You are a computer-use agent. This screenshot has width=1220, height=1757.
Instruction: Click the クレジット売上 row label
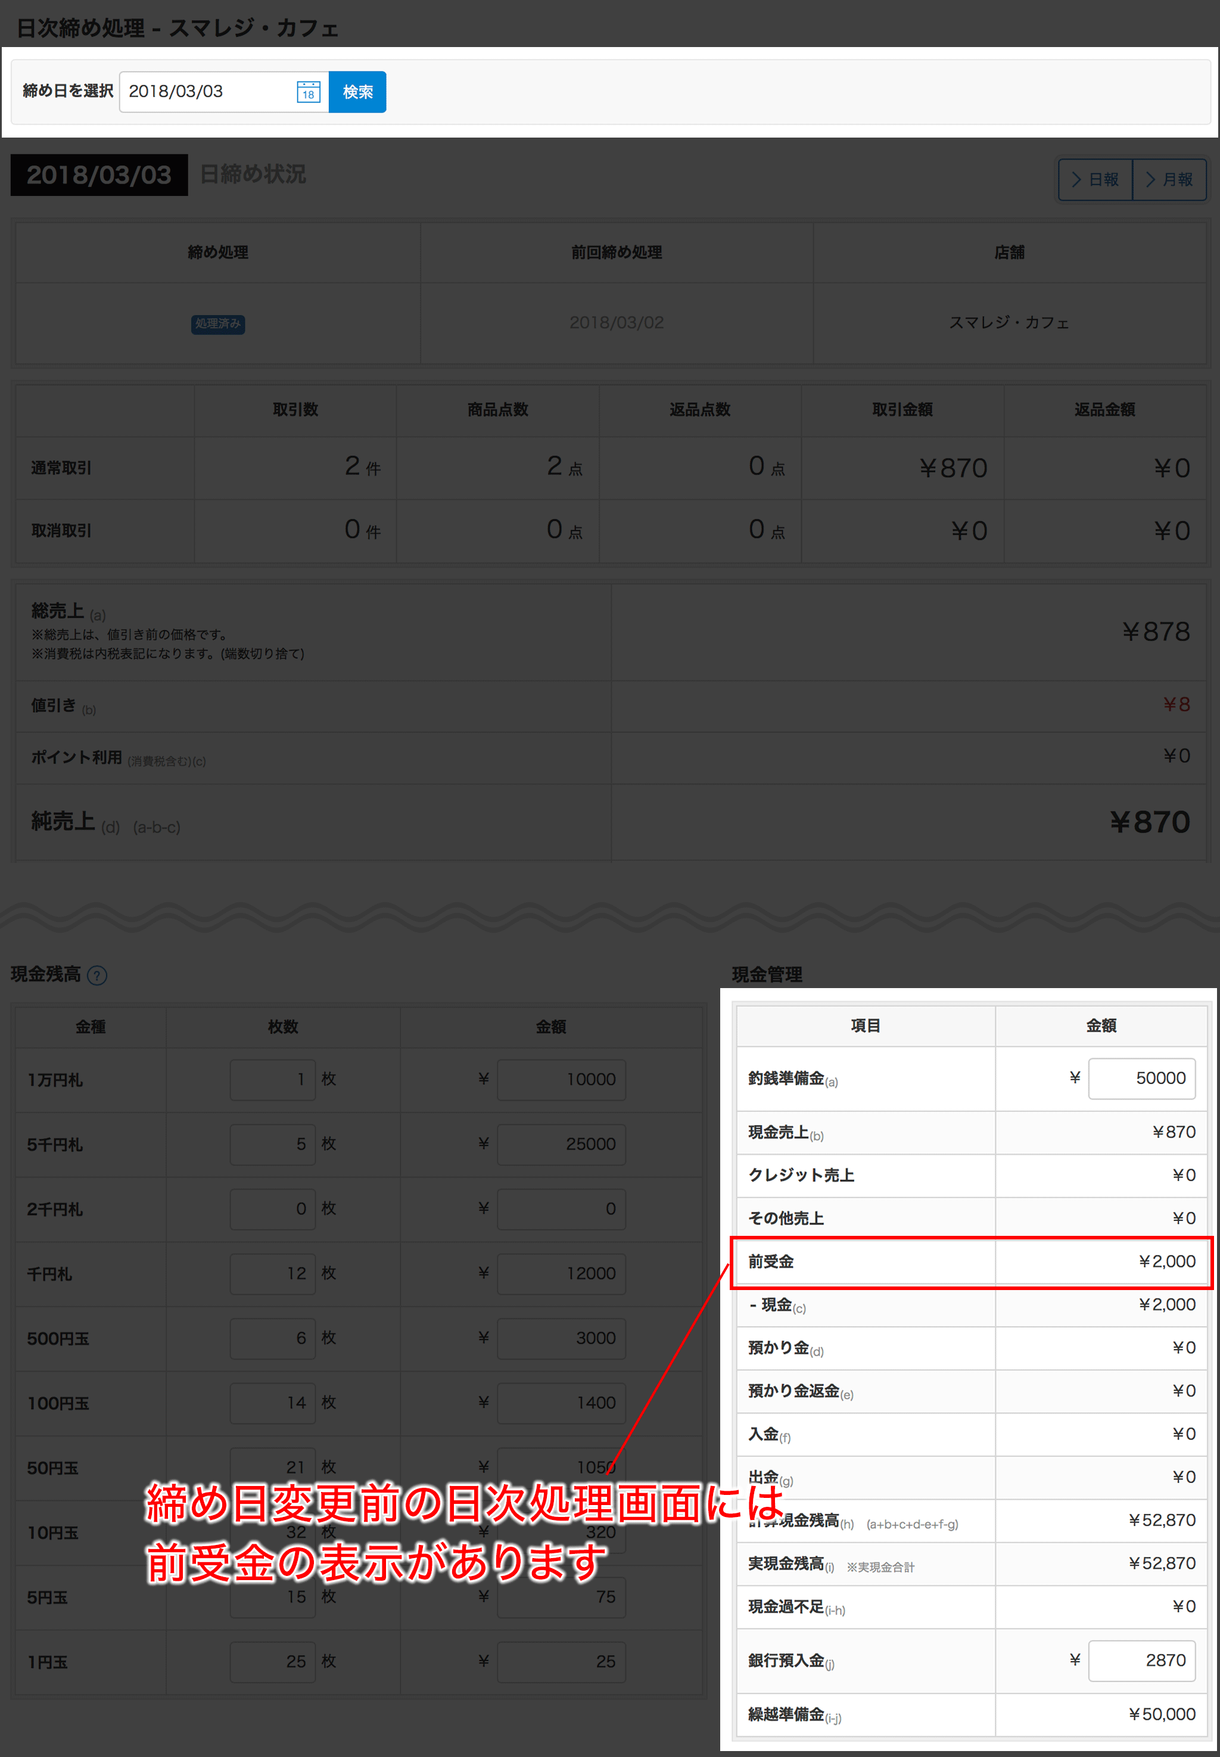[x=801, y=1176]
